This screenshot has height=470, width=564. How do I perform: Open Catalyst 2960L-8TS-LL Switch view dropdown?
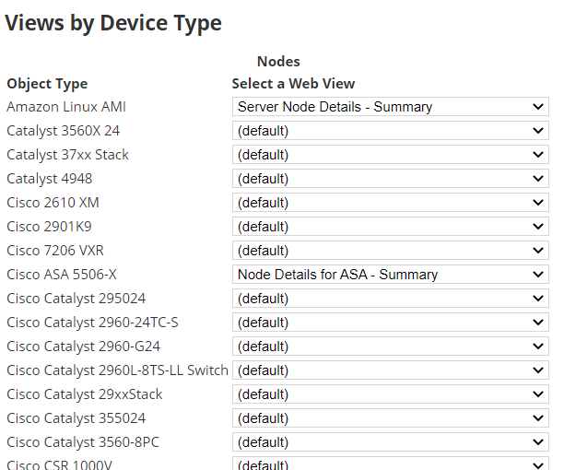pos(390,370)
